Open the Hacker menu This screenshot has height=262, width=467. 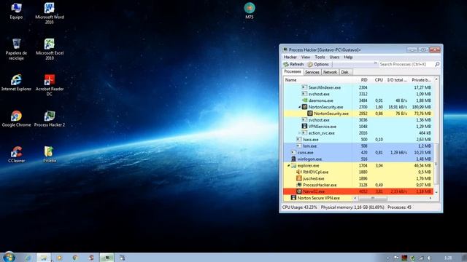point(290,57)
